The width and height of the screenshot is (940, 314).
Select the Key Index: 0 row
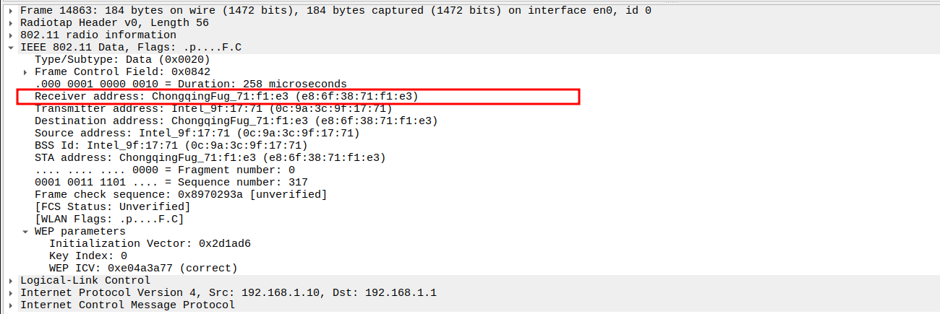(x=87, y=256)
